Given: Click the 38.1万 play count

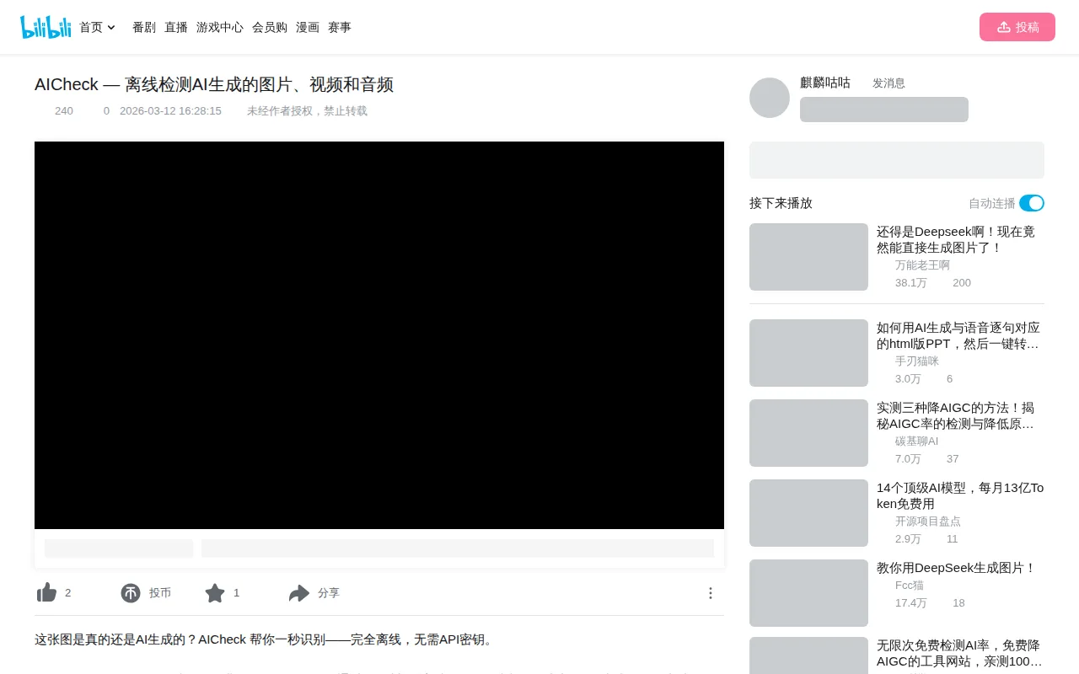Looking at the screenshot, I should tap(911, 282).
